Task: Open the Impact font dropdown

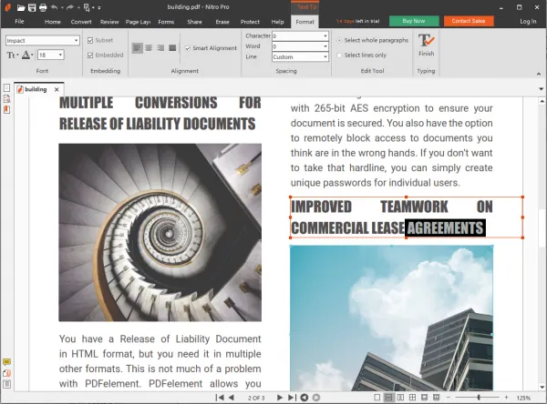Action: coord(43,40)
